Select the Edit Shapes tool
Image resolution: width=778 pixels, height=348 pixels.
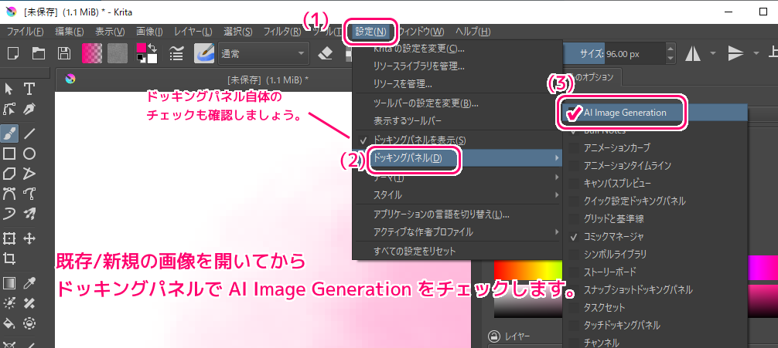coord(9,110)
